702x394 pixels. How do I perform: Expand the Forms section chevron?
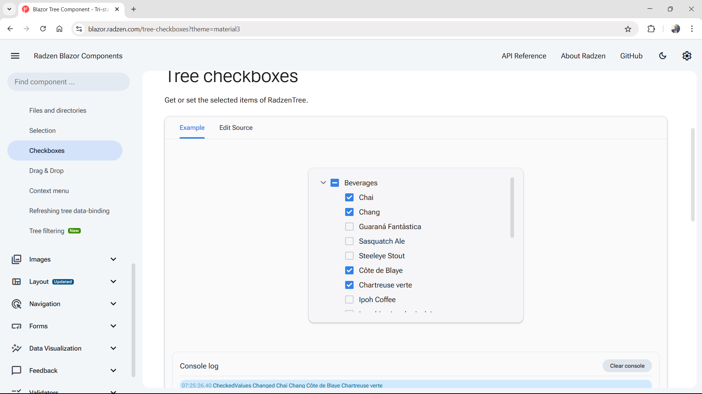[x=113, y=326]
